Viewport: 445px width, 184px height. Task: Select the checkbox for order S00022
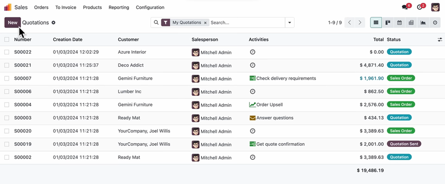[x=7, y=52]
